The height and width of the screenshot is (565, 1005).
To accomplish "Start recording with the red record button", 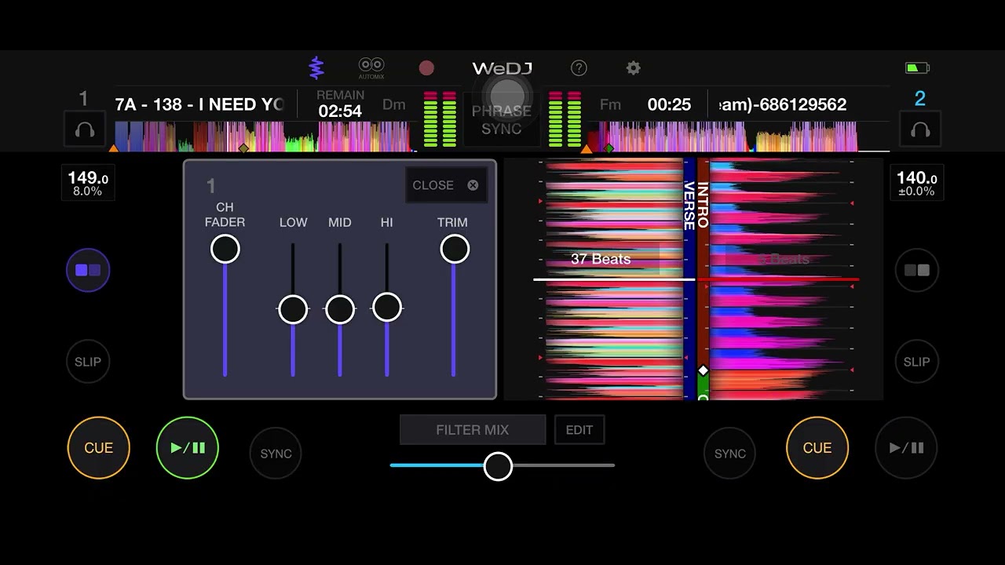I will coord(426,68).
